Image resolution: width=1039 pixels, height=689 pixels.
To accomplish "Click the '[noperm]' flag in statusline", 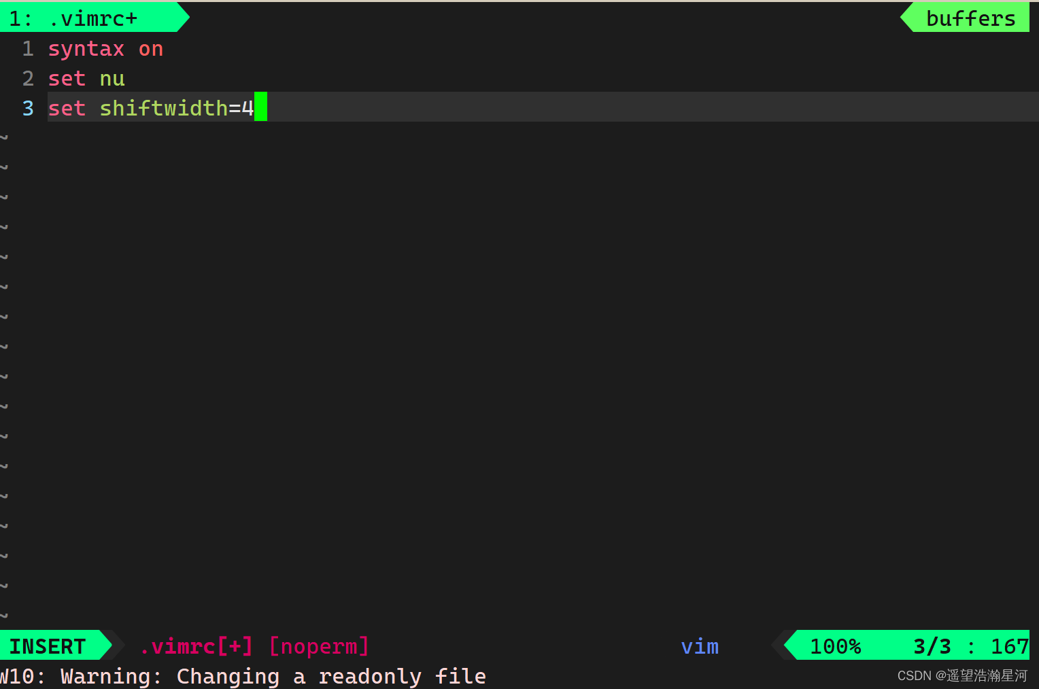I will coord(319,646).
